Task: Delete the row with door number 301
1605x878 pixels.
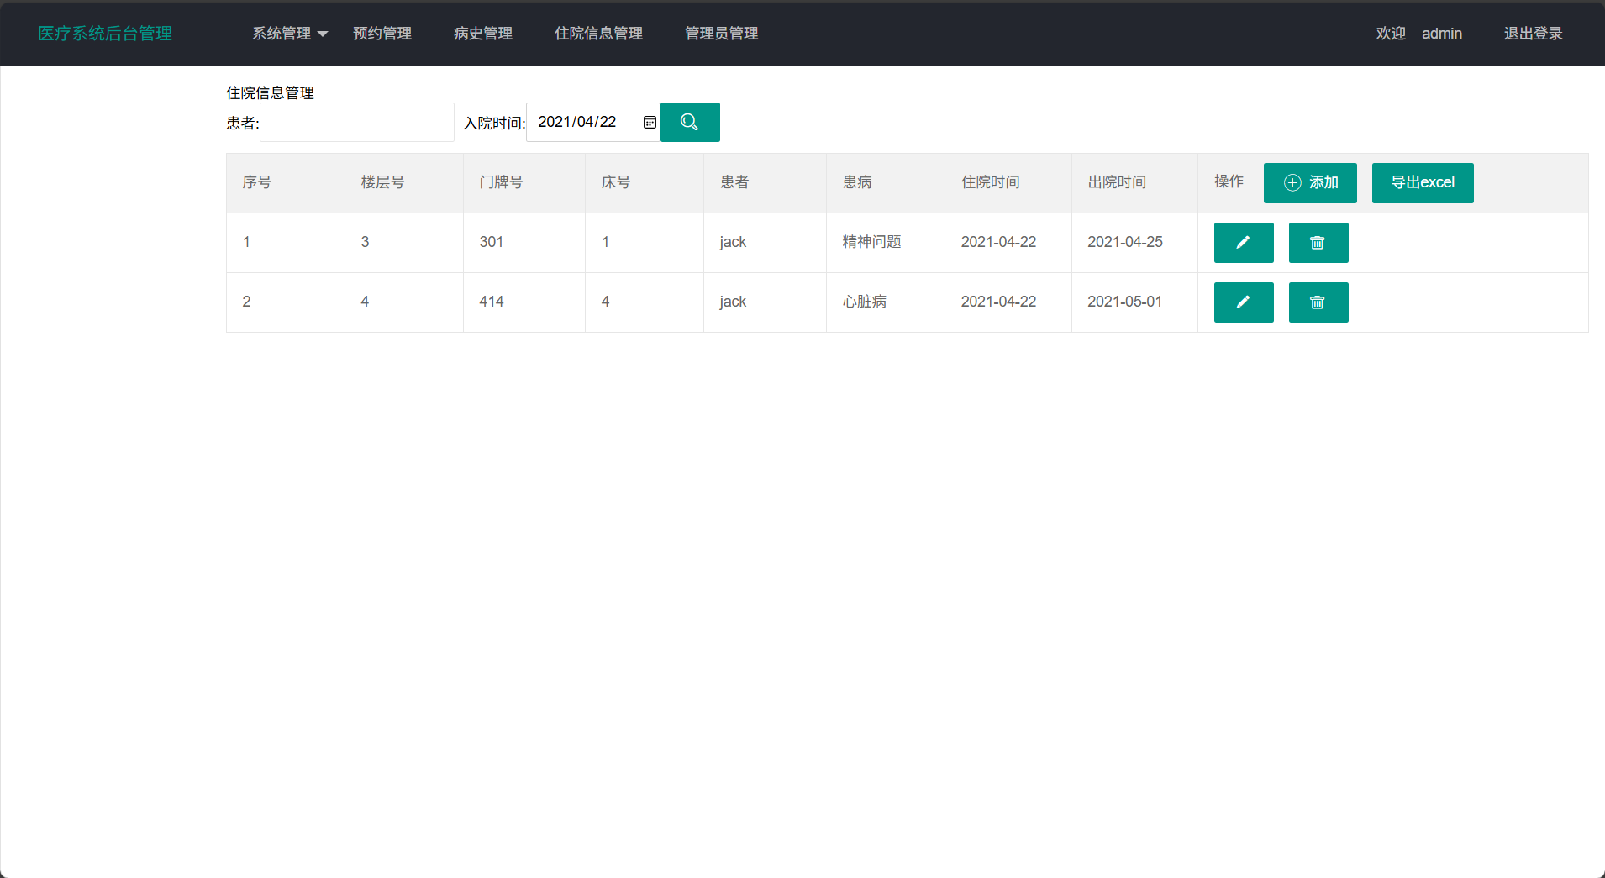Action: point(1318,243)
